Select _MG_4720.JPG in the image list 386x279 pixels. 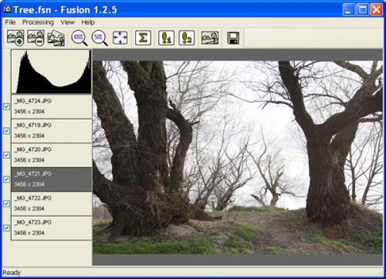pyautogui.click(x=51, y=155)
